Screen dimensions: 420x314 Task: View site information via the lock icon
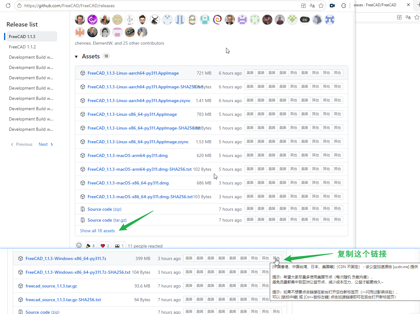19,6
